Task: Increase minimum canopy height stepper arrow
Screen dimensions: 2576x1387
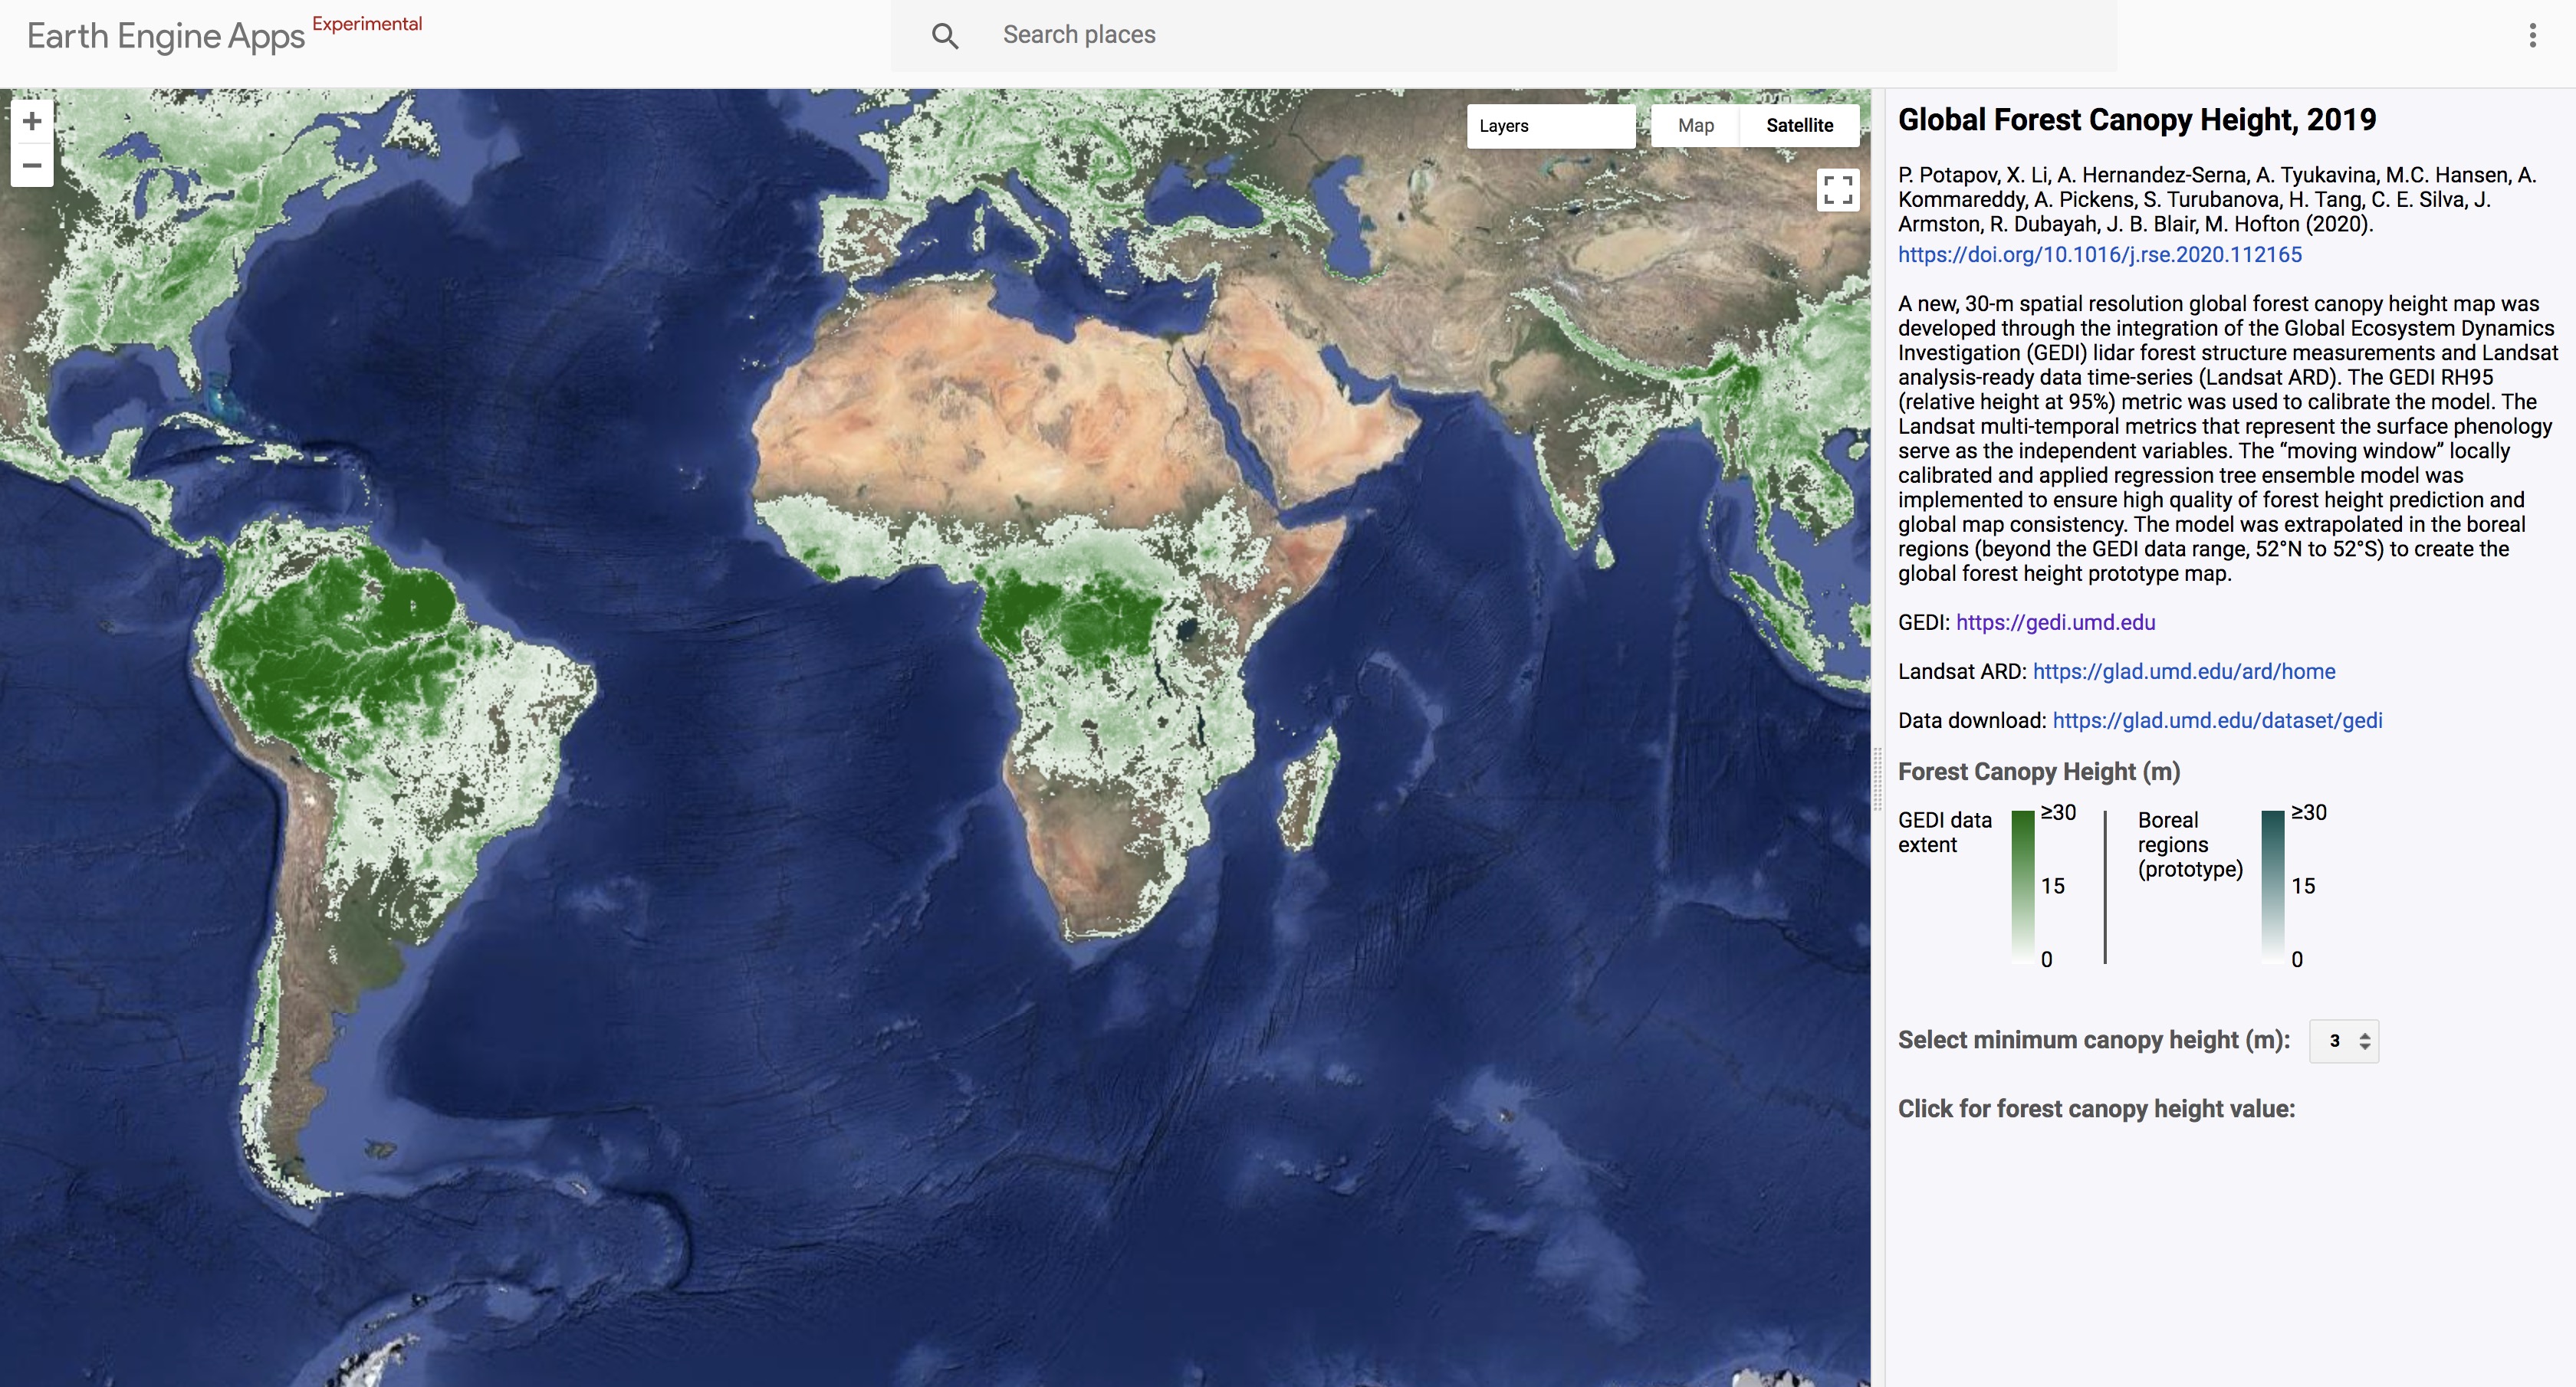Action: click(2365, 1035)
